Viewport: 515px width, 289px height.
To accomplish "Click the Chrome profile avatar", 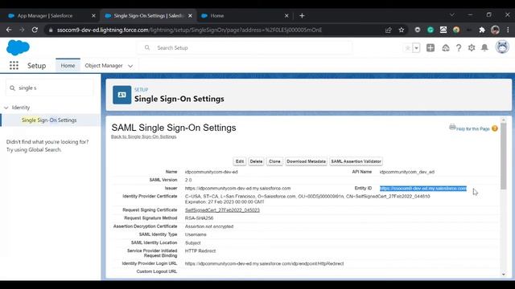I will pos(495,30).
